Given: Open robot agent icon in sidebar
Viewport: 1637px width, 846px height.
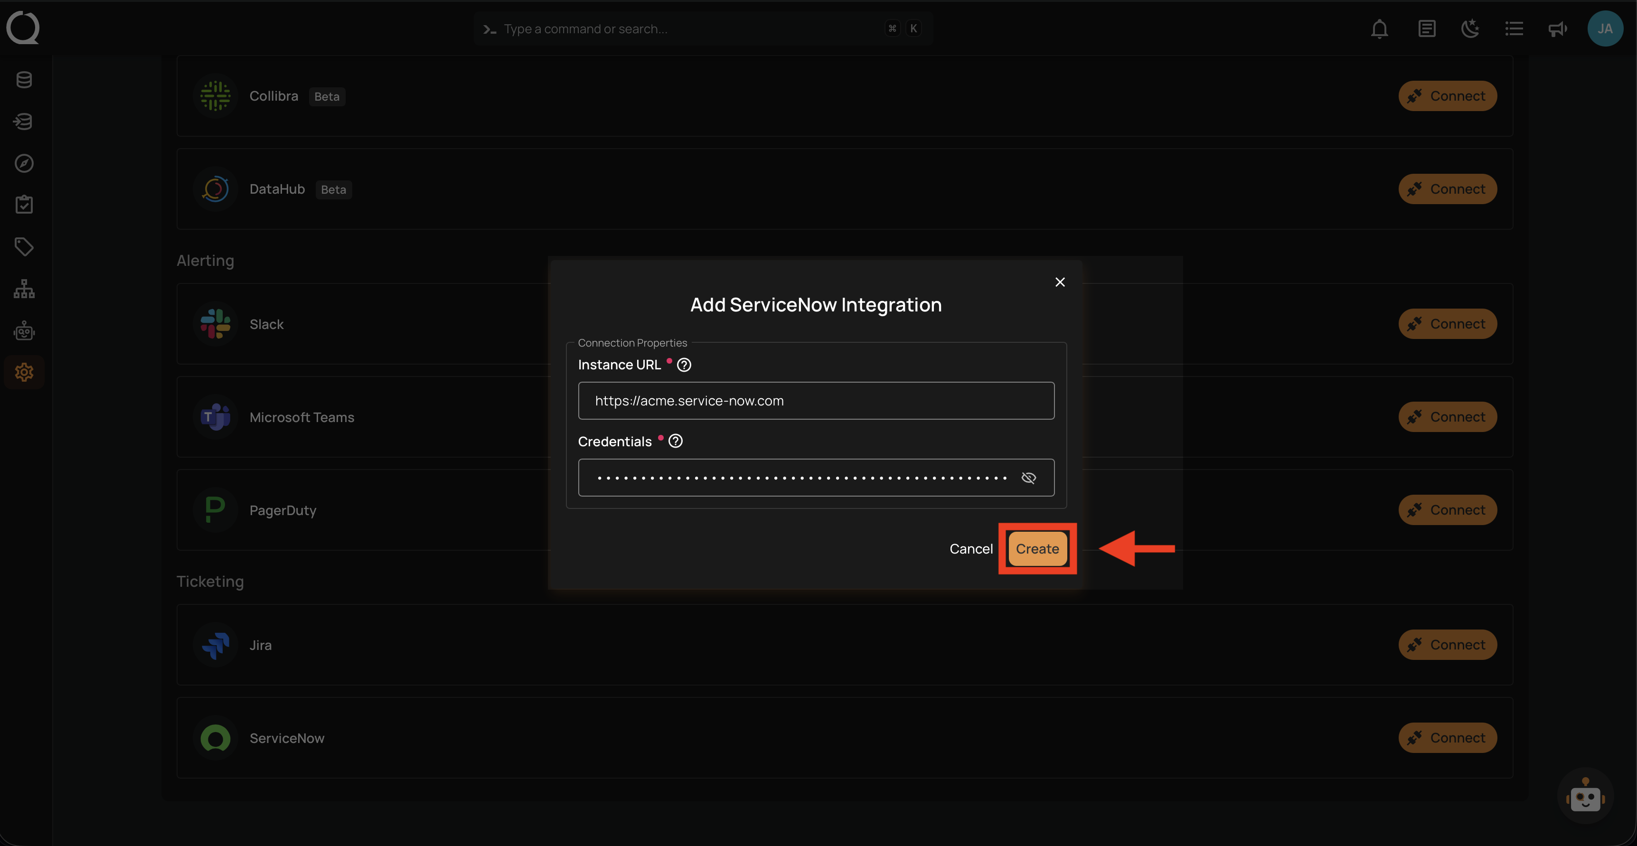Looking at the screenshot, I should 24,330.
